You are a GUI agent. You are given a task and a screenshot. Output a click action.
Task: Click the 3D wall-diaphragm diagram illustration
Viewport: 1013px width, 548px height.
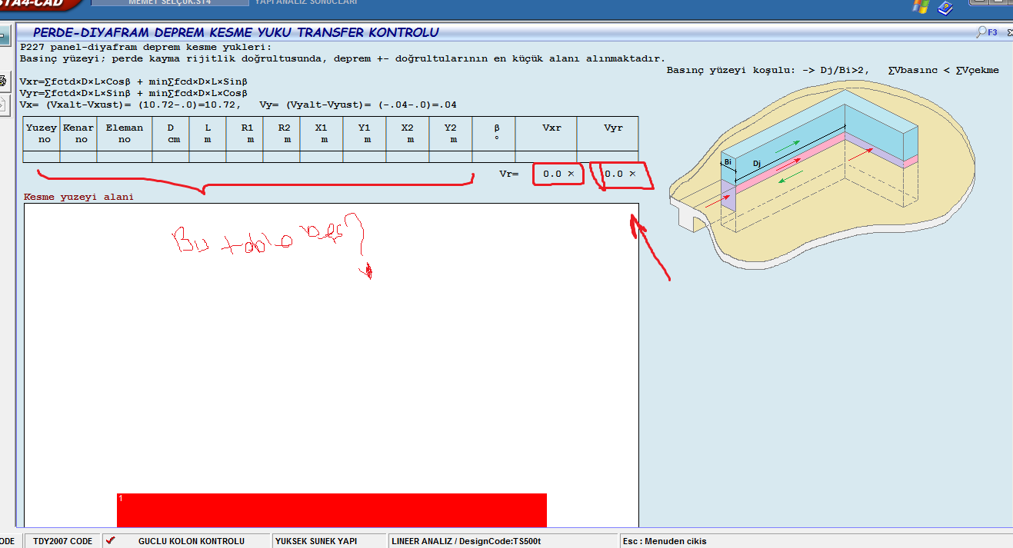click(x=815, y=177)
